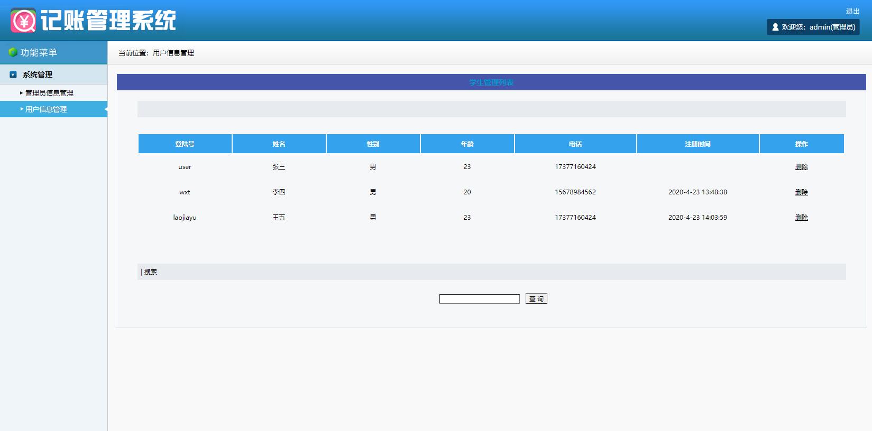
Task: Click the search text input field
Action: (479, 299)
